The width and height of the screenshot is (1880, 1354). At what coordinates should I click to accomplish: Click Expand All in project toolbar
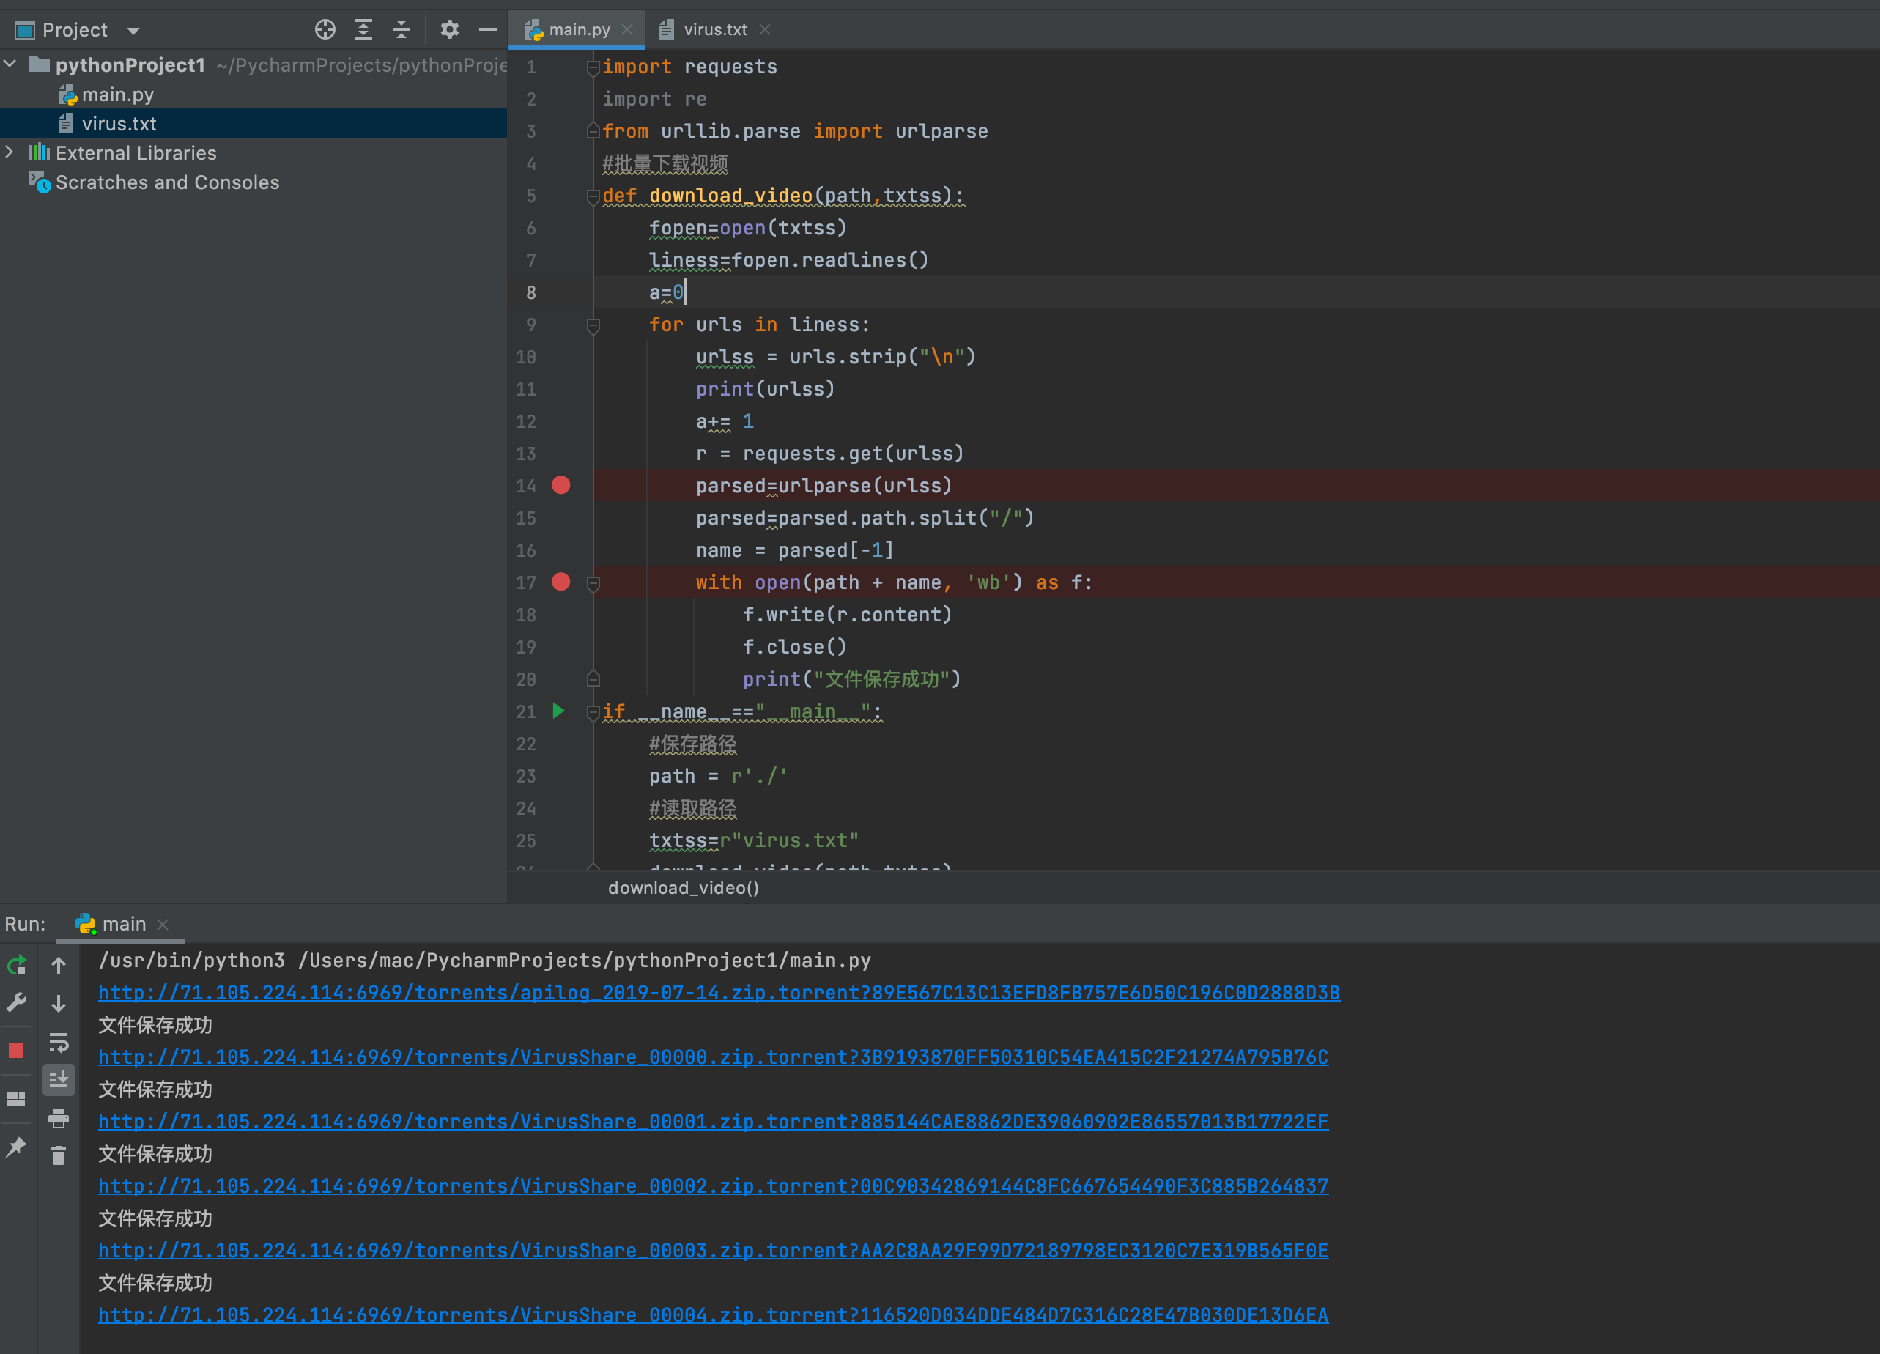pyautogui.click(x=363, y=30)
